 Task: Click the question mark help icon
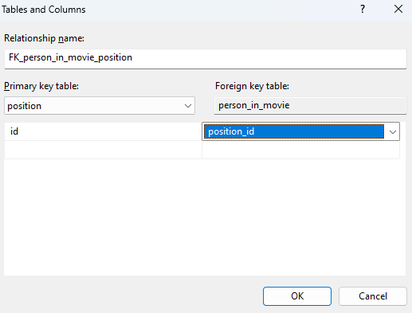click(363, 10)
